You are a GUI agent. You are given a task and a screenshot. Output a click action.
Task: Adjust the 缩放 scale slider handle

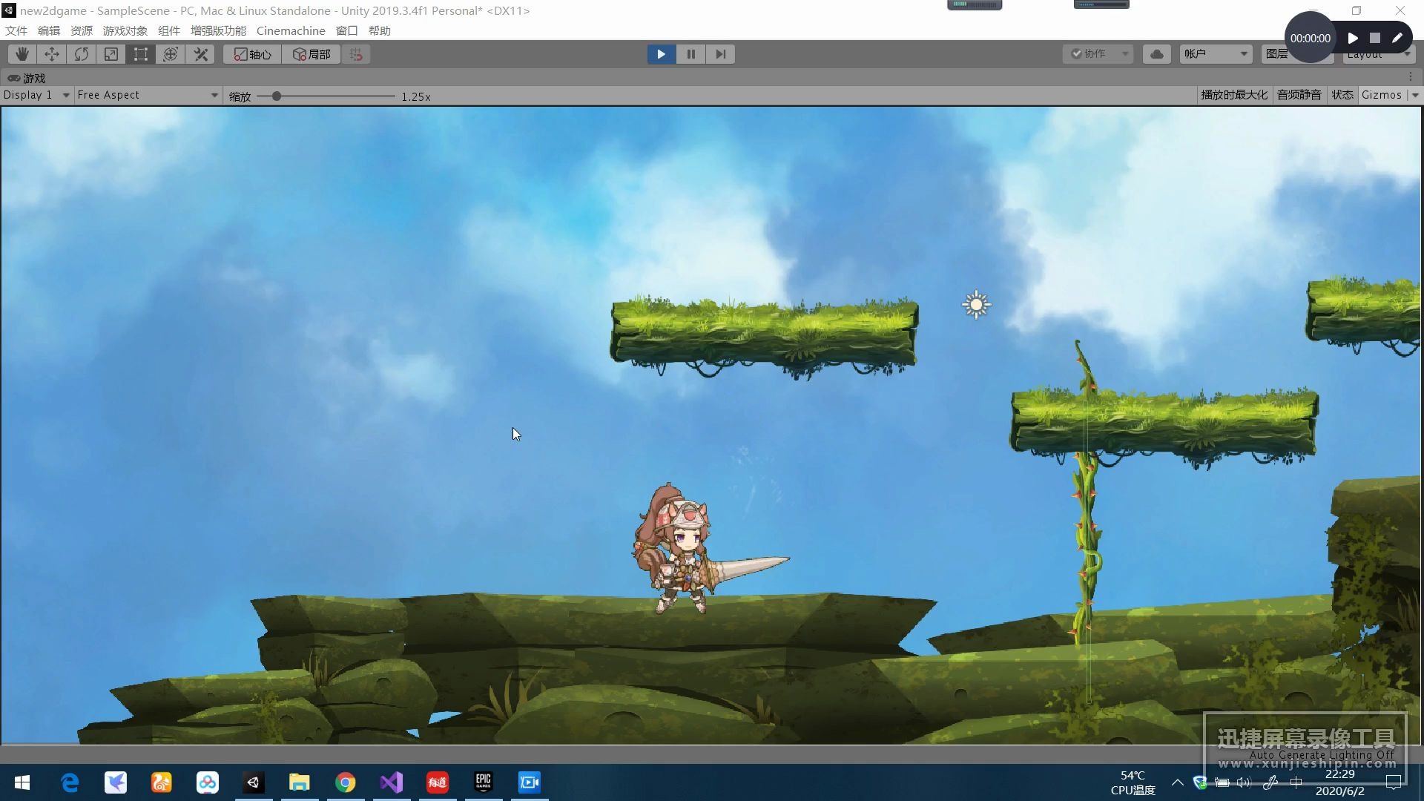pos(277,96)
